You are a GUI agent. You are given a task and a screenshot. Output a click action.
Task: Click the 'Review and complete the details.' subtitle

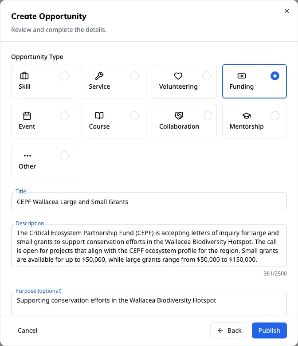point(59,30)
